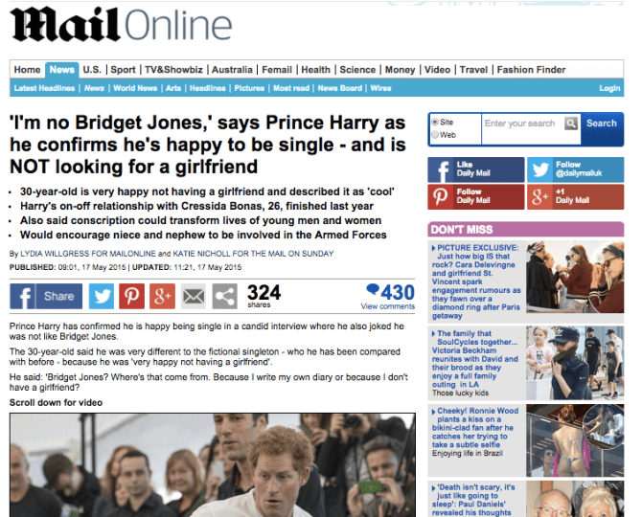Tweet the article via Twitter icon
Viewport: 642px width, 517px height.
tap(102, 296)
